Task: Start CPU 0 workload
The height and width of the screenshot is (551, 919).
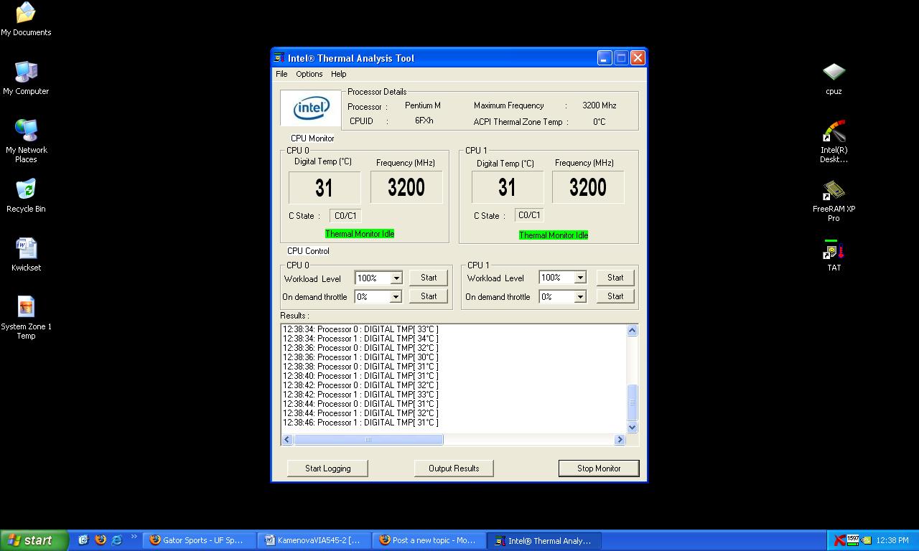Action: tap(429, 278)
